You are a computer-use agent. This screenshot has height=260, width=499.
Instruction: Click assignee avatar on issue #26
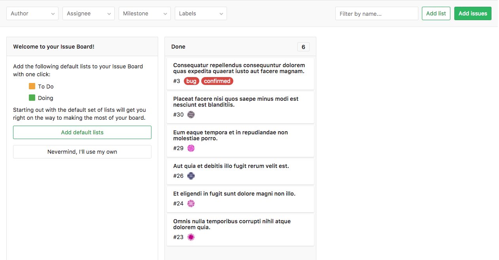coord(191,176)
